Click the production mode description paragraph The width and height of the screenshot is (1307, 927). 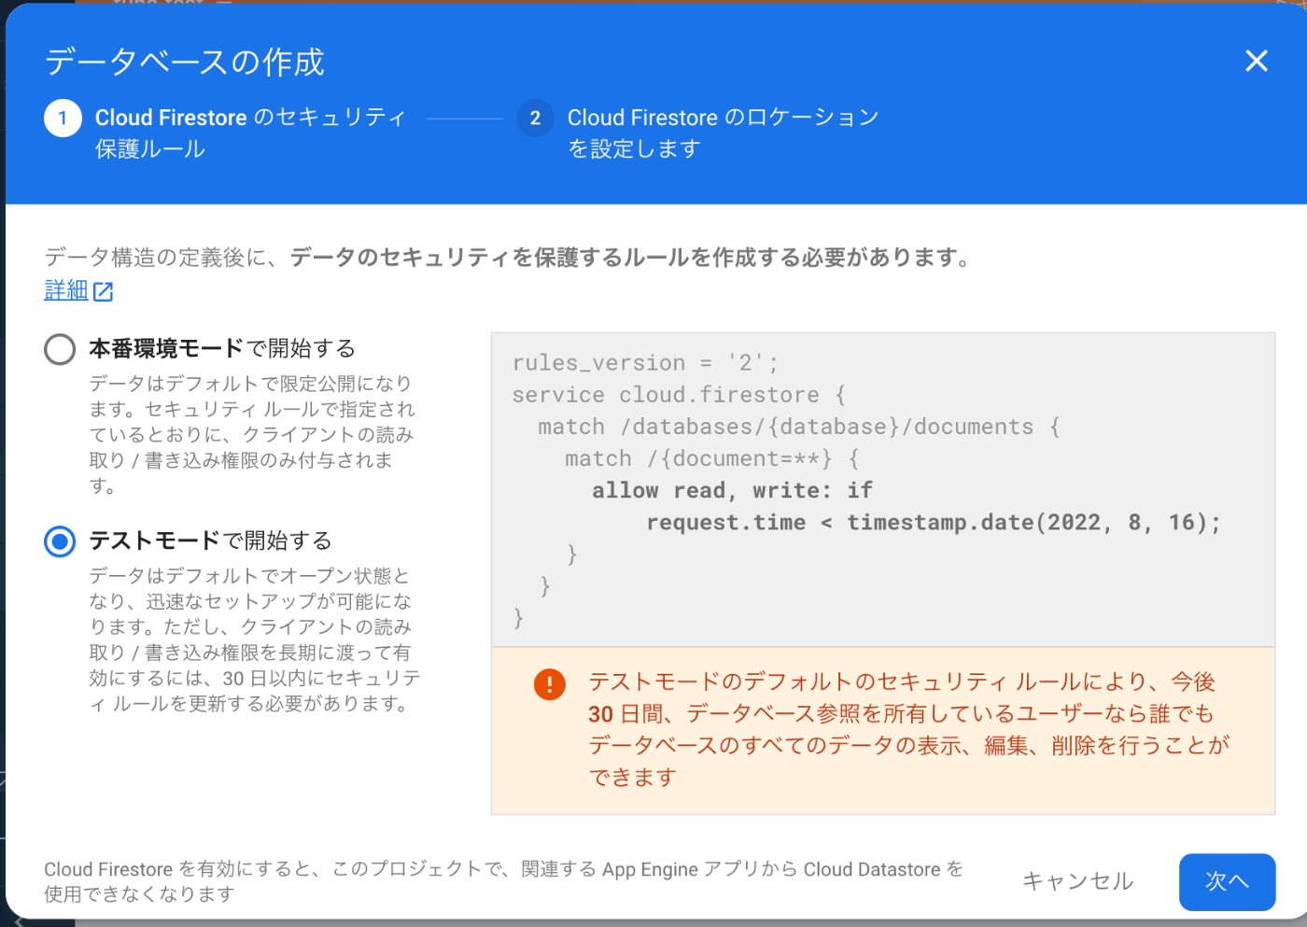252,434
